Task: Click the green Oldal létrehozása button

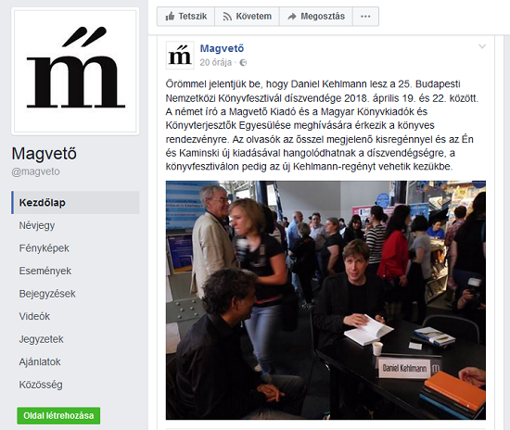Action: [x=58, y=416]
